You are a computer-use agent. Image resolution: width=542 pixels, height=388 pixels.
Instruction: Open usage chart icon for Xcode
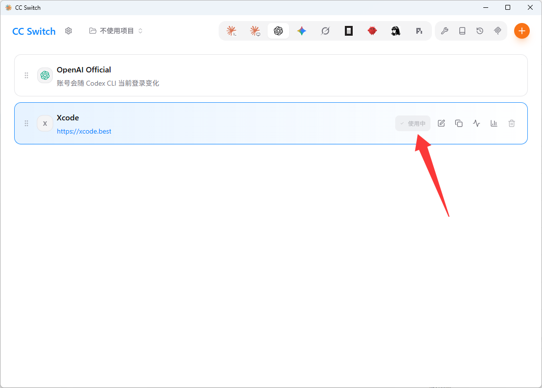pyautogui.click(x=494, y=123)
